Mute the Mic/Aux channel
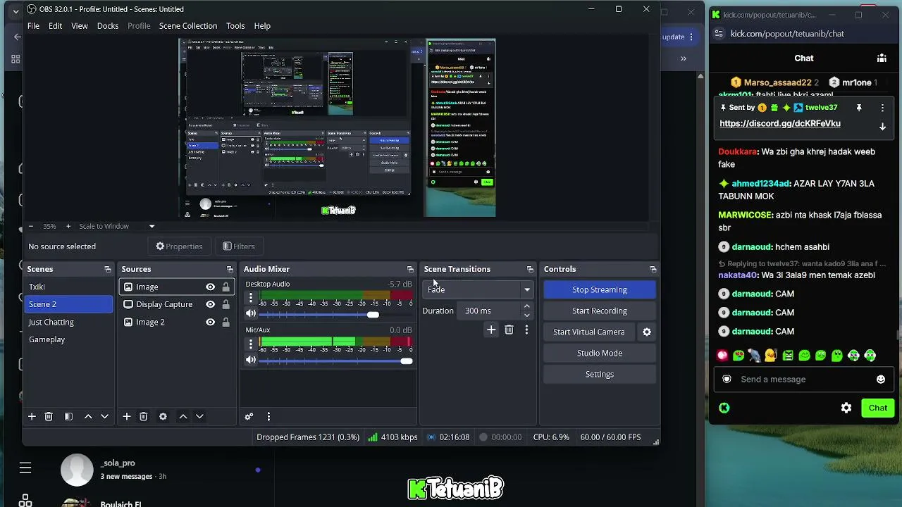902x507 pixels. pos(251,360)
